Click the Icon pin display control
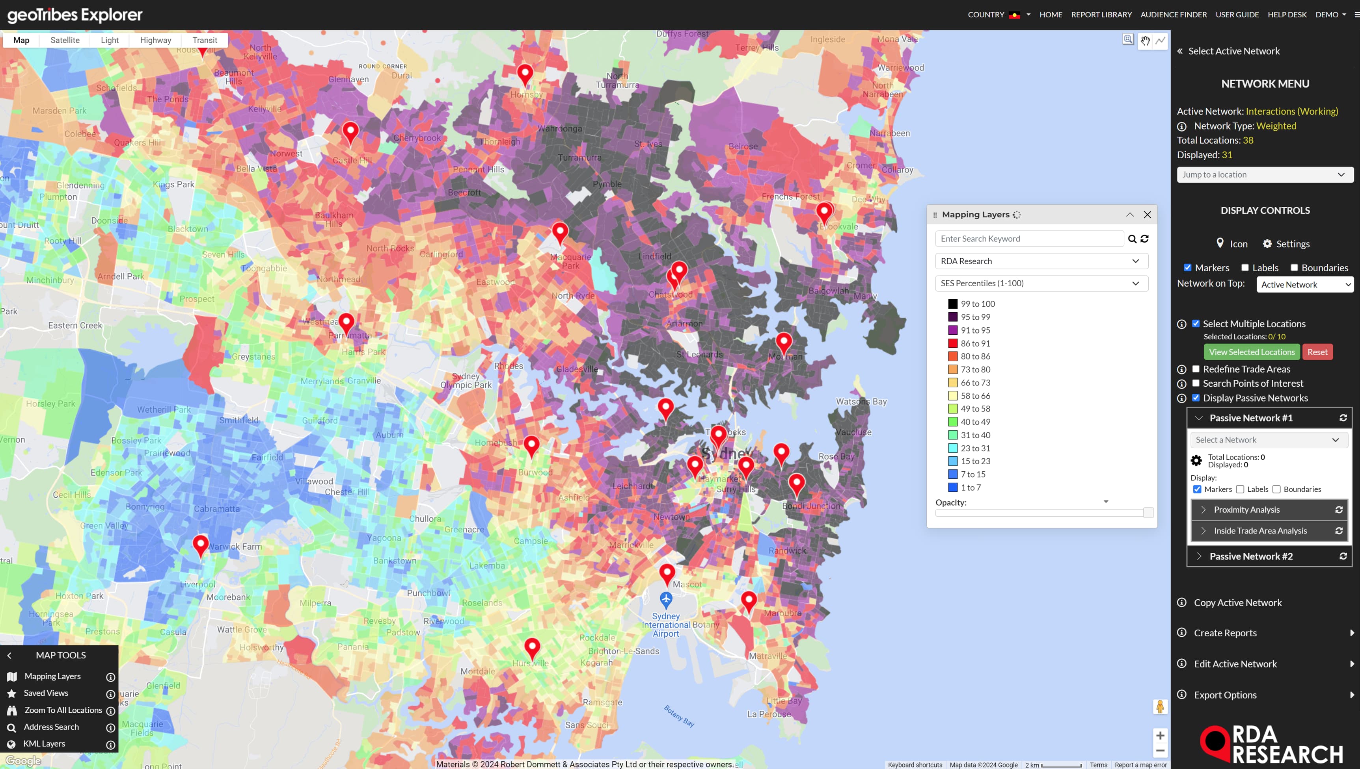Screen dimensions: 1360x769 coord(1231,243)
